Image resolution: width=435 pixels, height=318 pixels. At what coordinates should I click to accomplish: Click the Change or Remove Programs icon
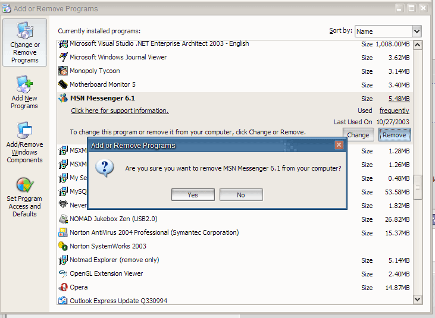click(x=24, y=31)
